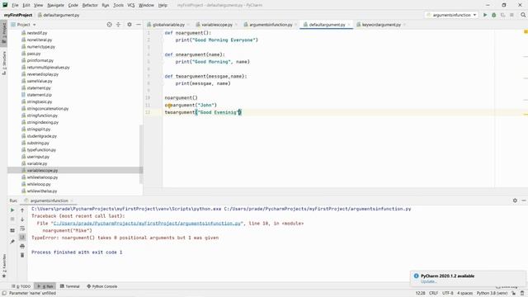
Task: Open Project panel settings gear
Action: 130,25
